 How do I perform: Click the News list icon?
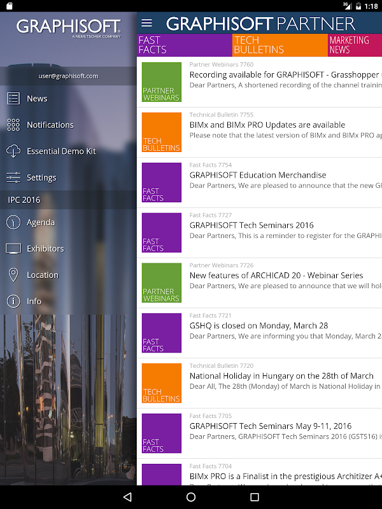coord(13,99)
